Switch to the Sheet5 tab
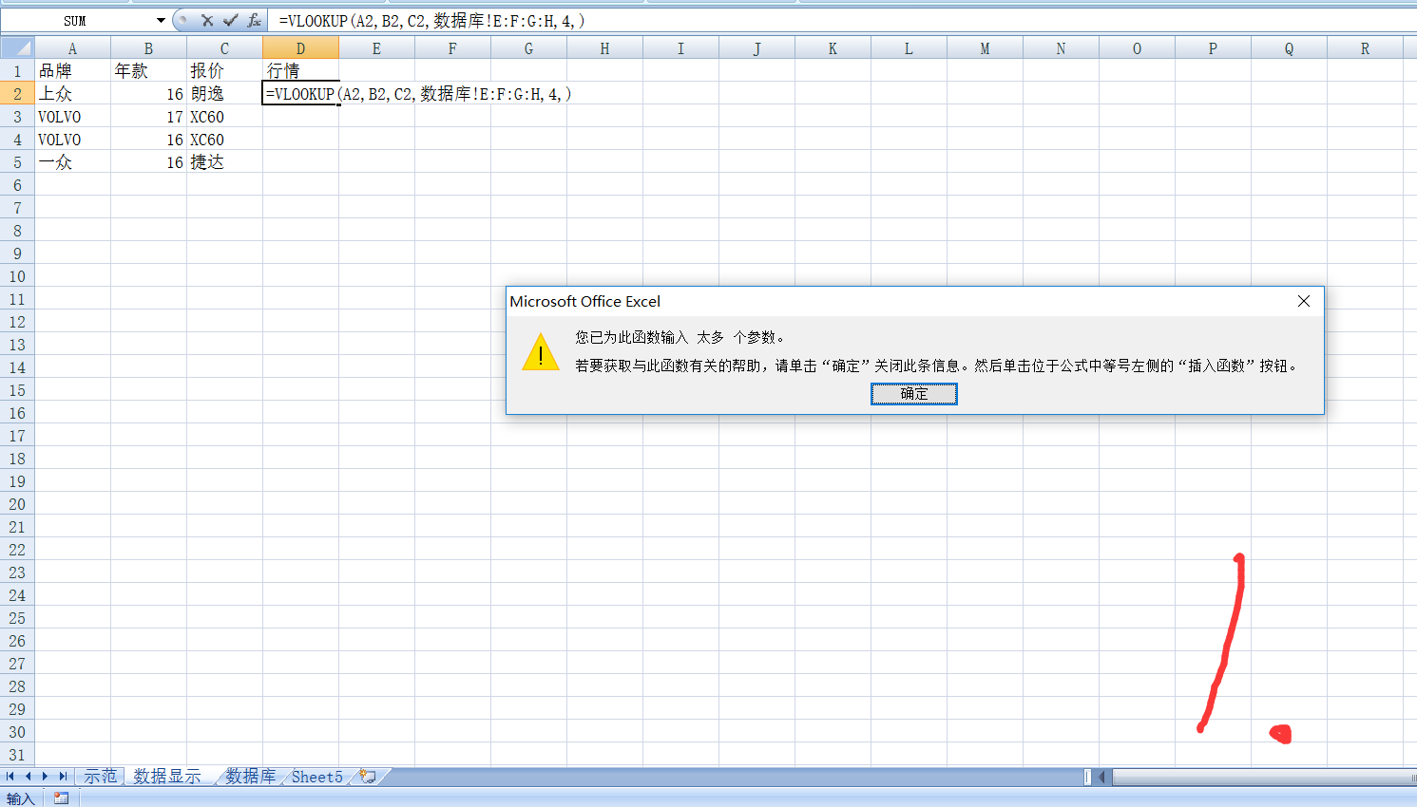 (316, 776)
